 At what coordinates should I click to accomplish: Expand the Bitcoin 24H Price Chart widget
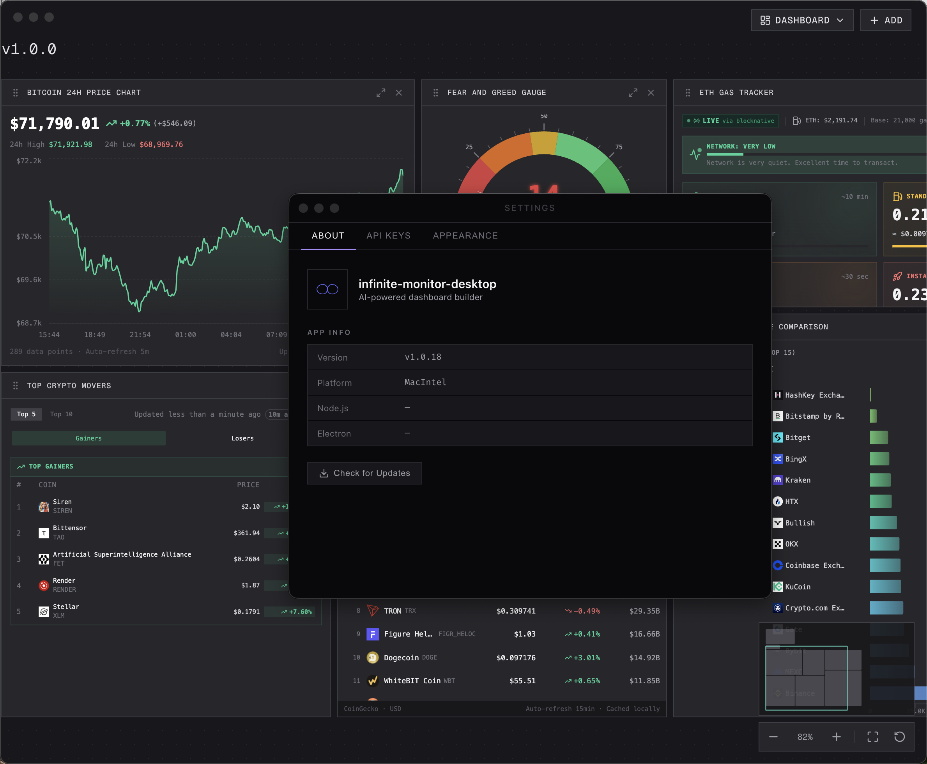click(x=381, y=93)
